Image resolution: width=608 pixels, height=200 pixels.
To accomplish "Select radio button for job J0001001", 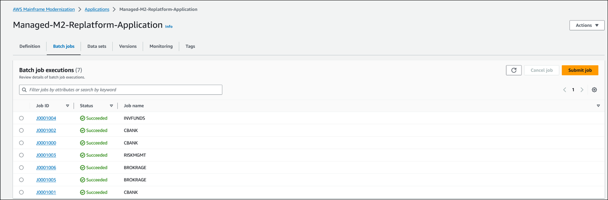I will click(x=21, y=192).
